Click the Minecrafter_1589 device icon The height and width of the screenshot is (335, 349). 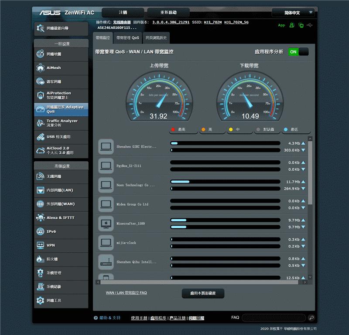click(106, 223)
